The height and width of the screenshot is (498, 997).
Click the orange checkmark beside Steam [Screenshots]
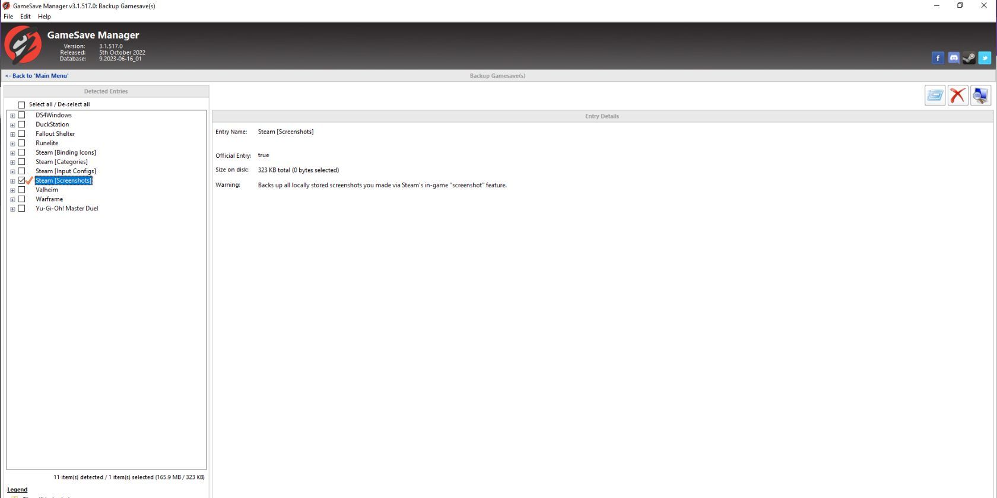click(29, 180)
